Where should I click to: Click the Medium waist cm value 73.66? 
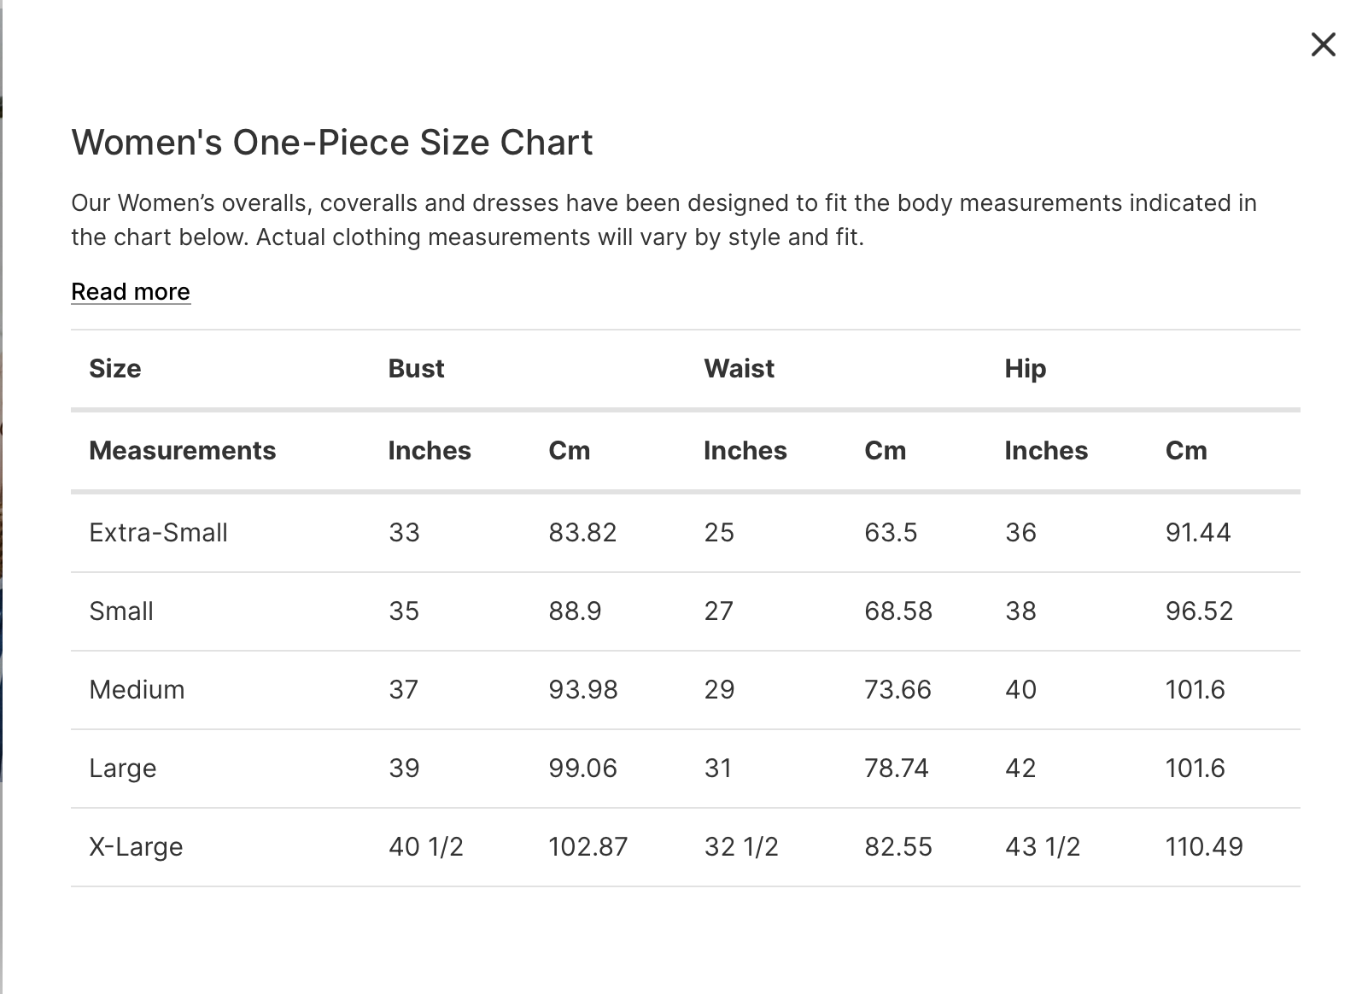point(897,690)
